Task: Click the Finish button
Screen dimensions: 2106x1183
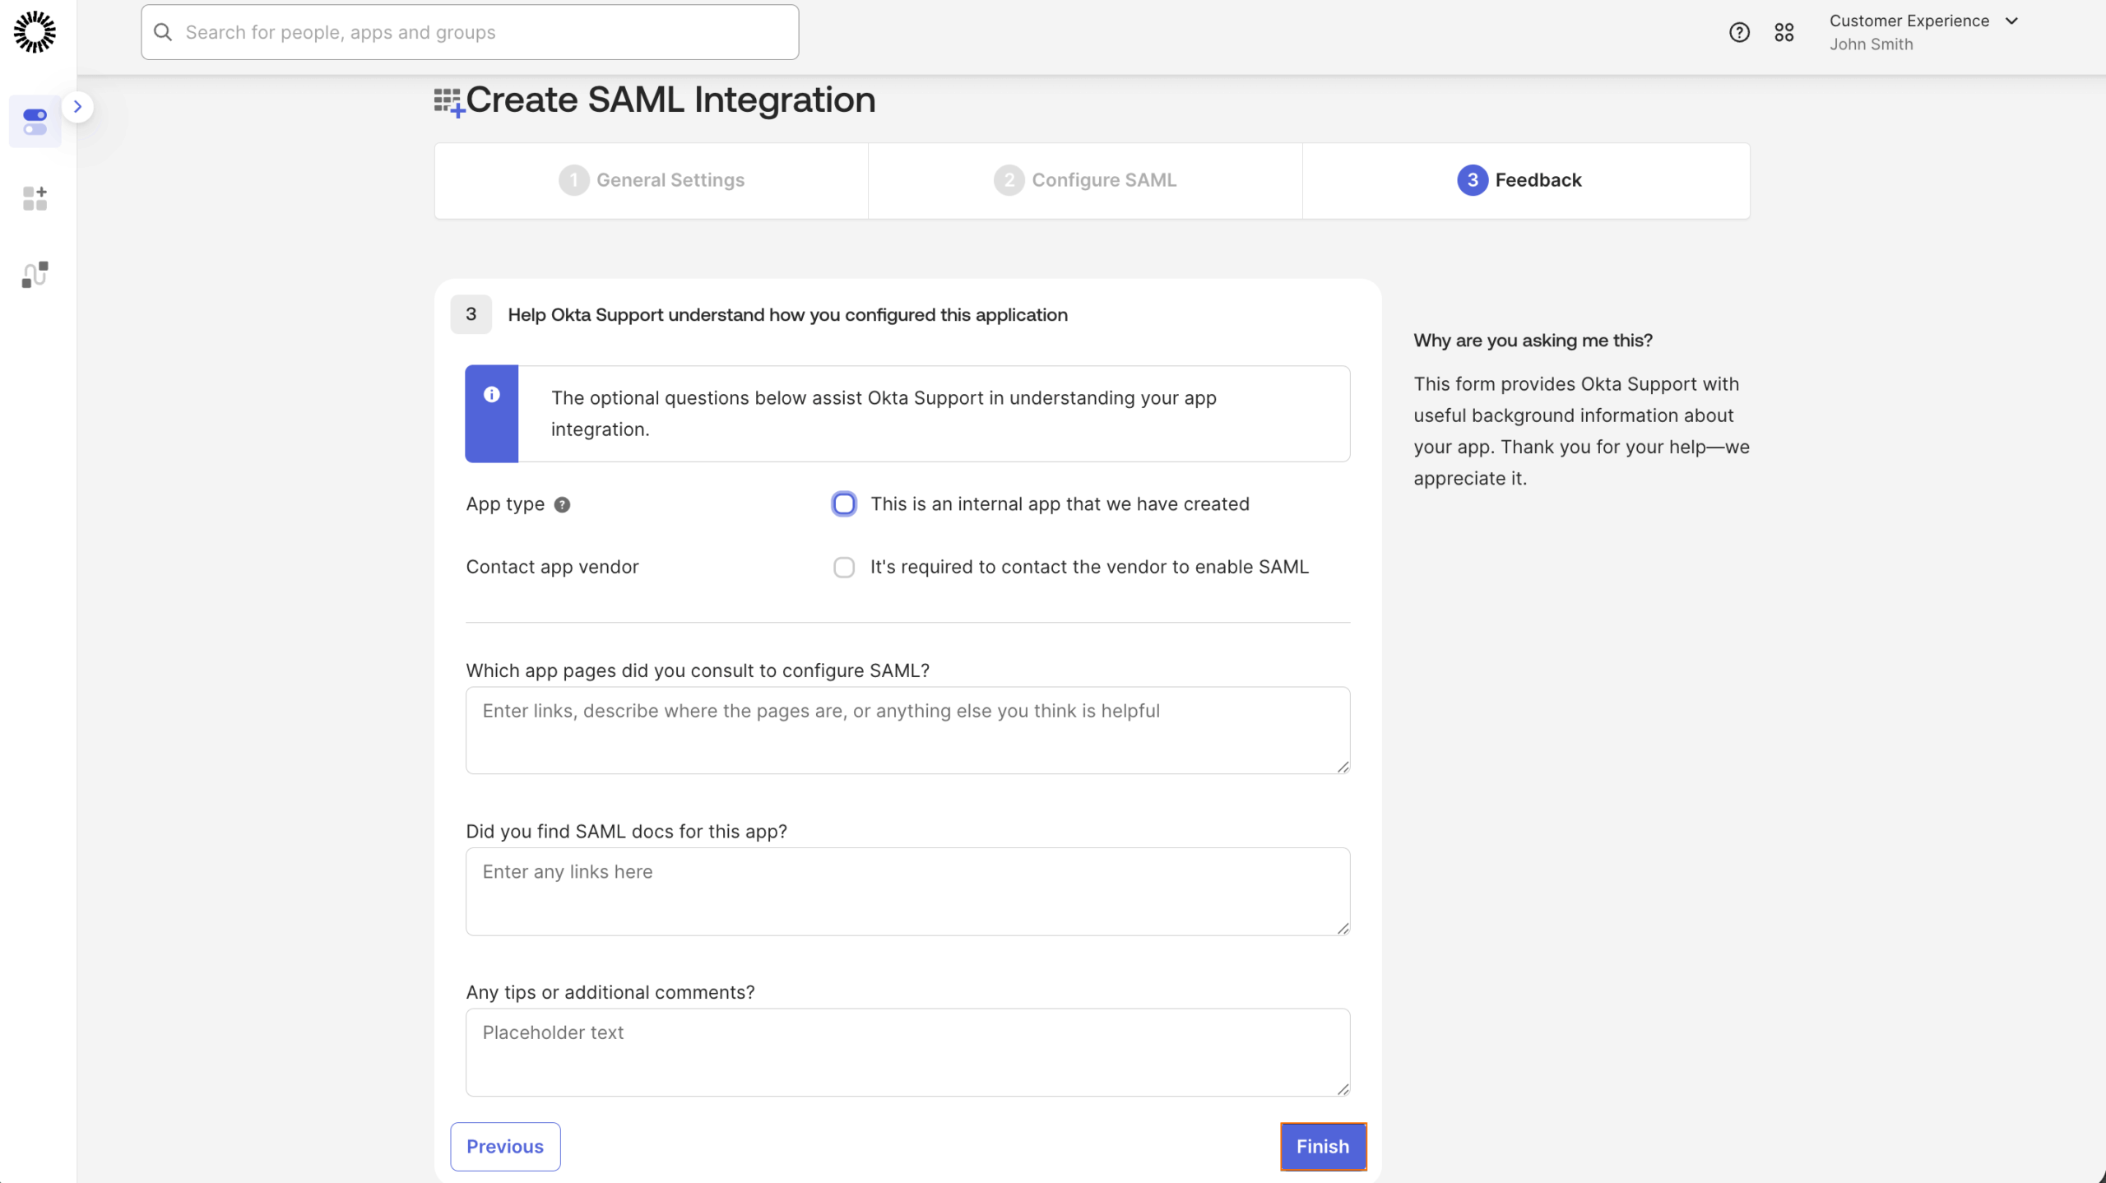Action: point(1322,1146)
